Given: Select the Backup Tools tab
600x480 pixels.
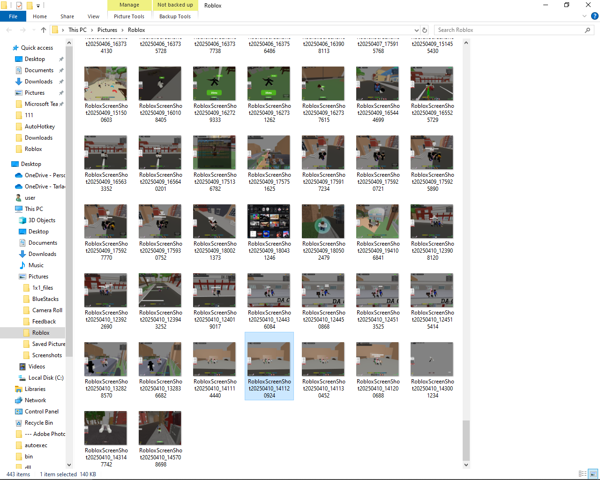Looking at the screenshot, I should [175, 16].
